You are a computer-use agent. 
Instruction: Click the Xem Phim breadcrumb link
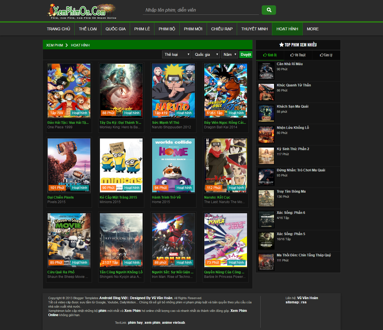55,45
